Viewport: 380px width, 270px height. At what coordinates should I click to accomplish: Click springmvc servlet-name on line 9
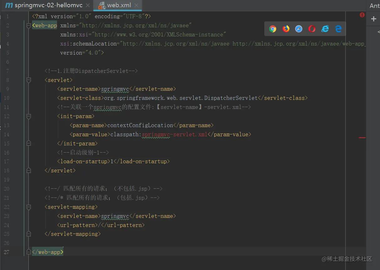coord(115,89)
